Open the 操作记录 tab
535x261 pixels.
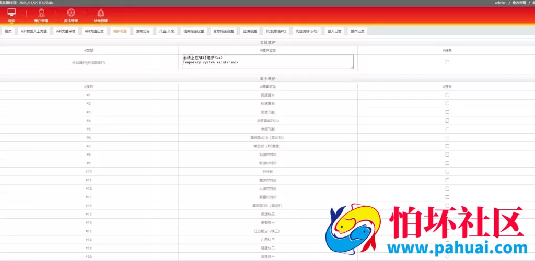tap(357, 31)
